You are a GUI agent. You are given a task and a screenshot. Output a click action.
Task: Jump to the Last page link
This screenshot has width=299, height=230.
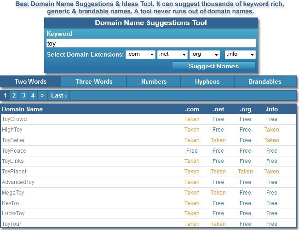click(59, 95)
